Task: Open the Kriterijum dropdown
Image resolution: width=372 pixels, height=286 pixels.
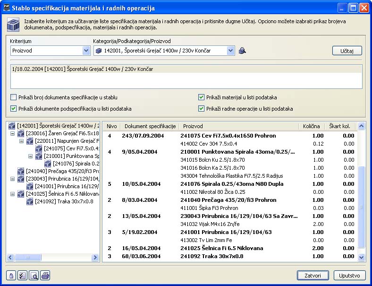Action: [x=86, y=51]
